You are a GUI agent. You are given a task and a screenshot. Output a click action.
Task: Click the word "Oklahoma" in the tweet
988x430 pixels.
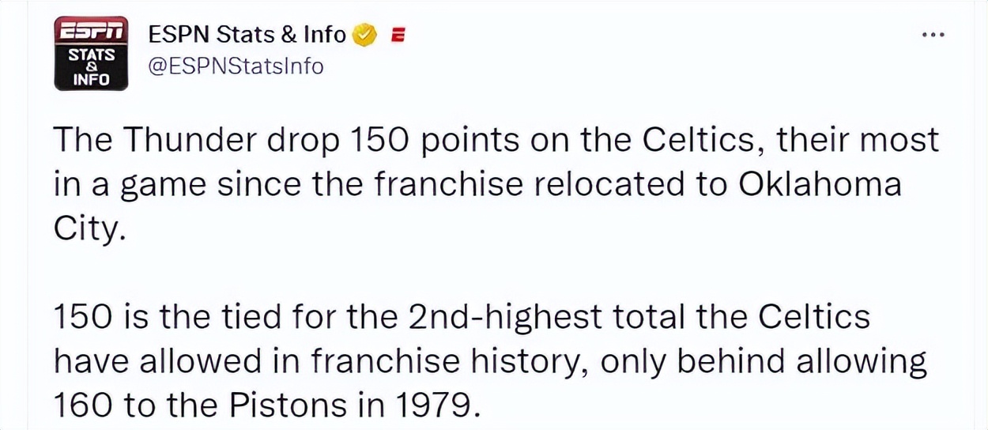click(820, 185)
